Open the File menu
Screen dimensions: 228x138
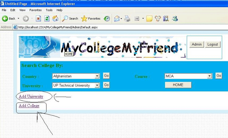tap(4, 10)
